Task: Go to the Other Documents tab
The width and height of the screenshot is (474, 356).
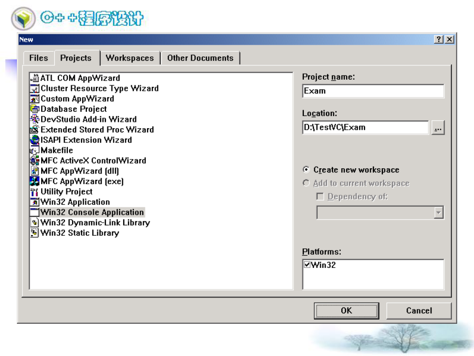Action: click(x=201, y=58)
